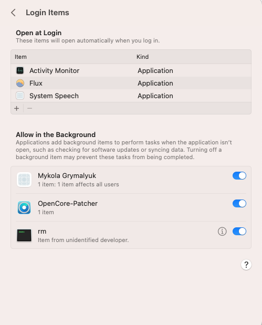Disable OpenCore-Patcher background item
Viewport: 262px width, 325px height.
pos(239,204)
